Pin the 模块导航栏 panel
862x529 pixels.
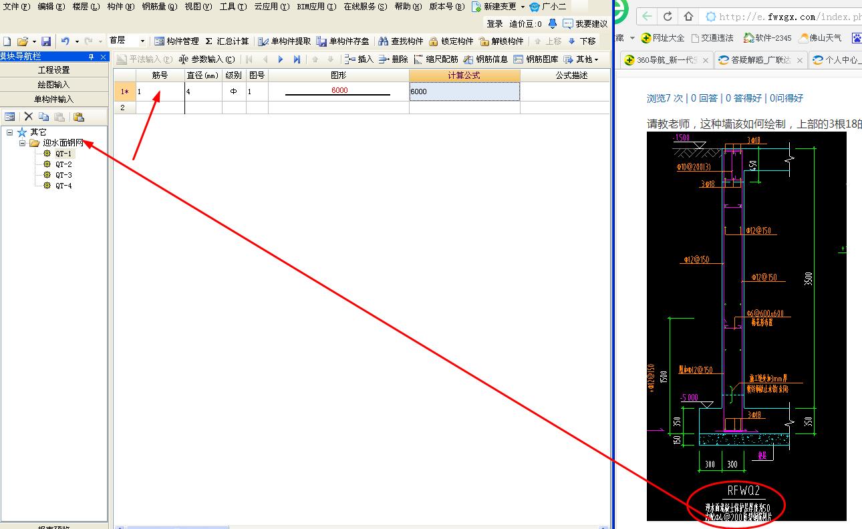[x=92, y=57]
